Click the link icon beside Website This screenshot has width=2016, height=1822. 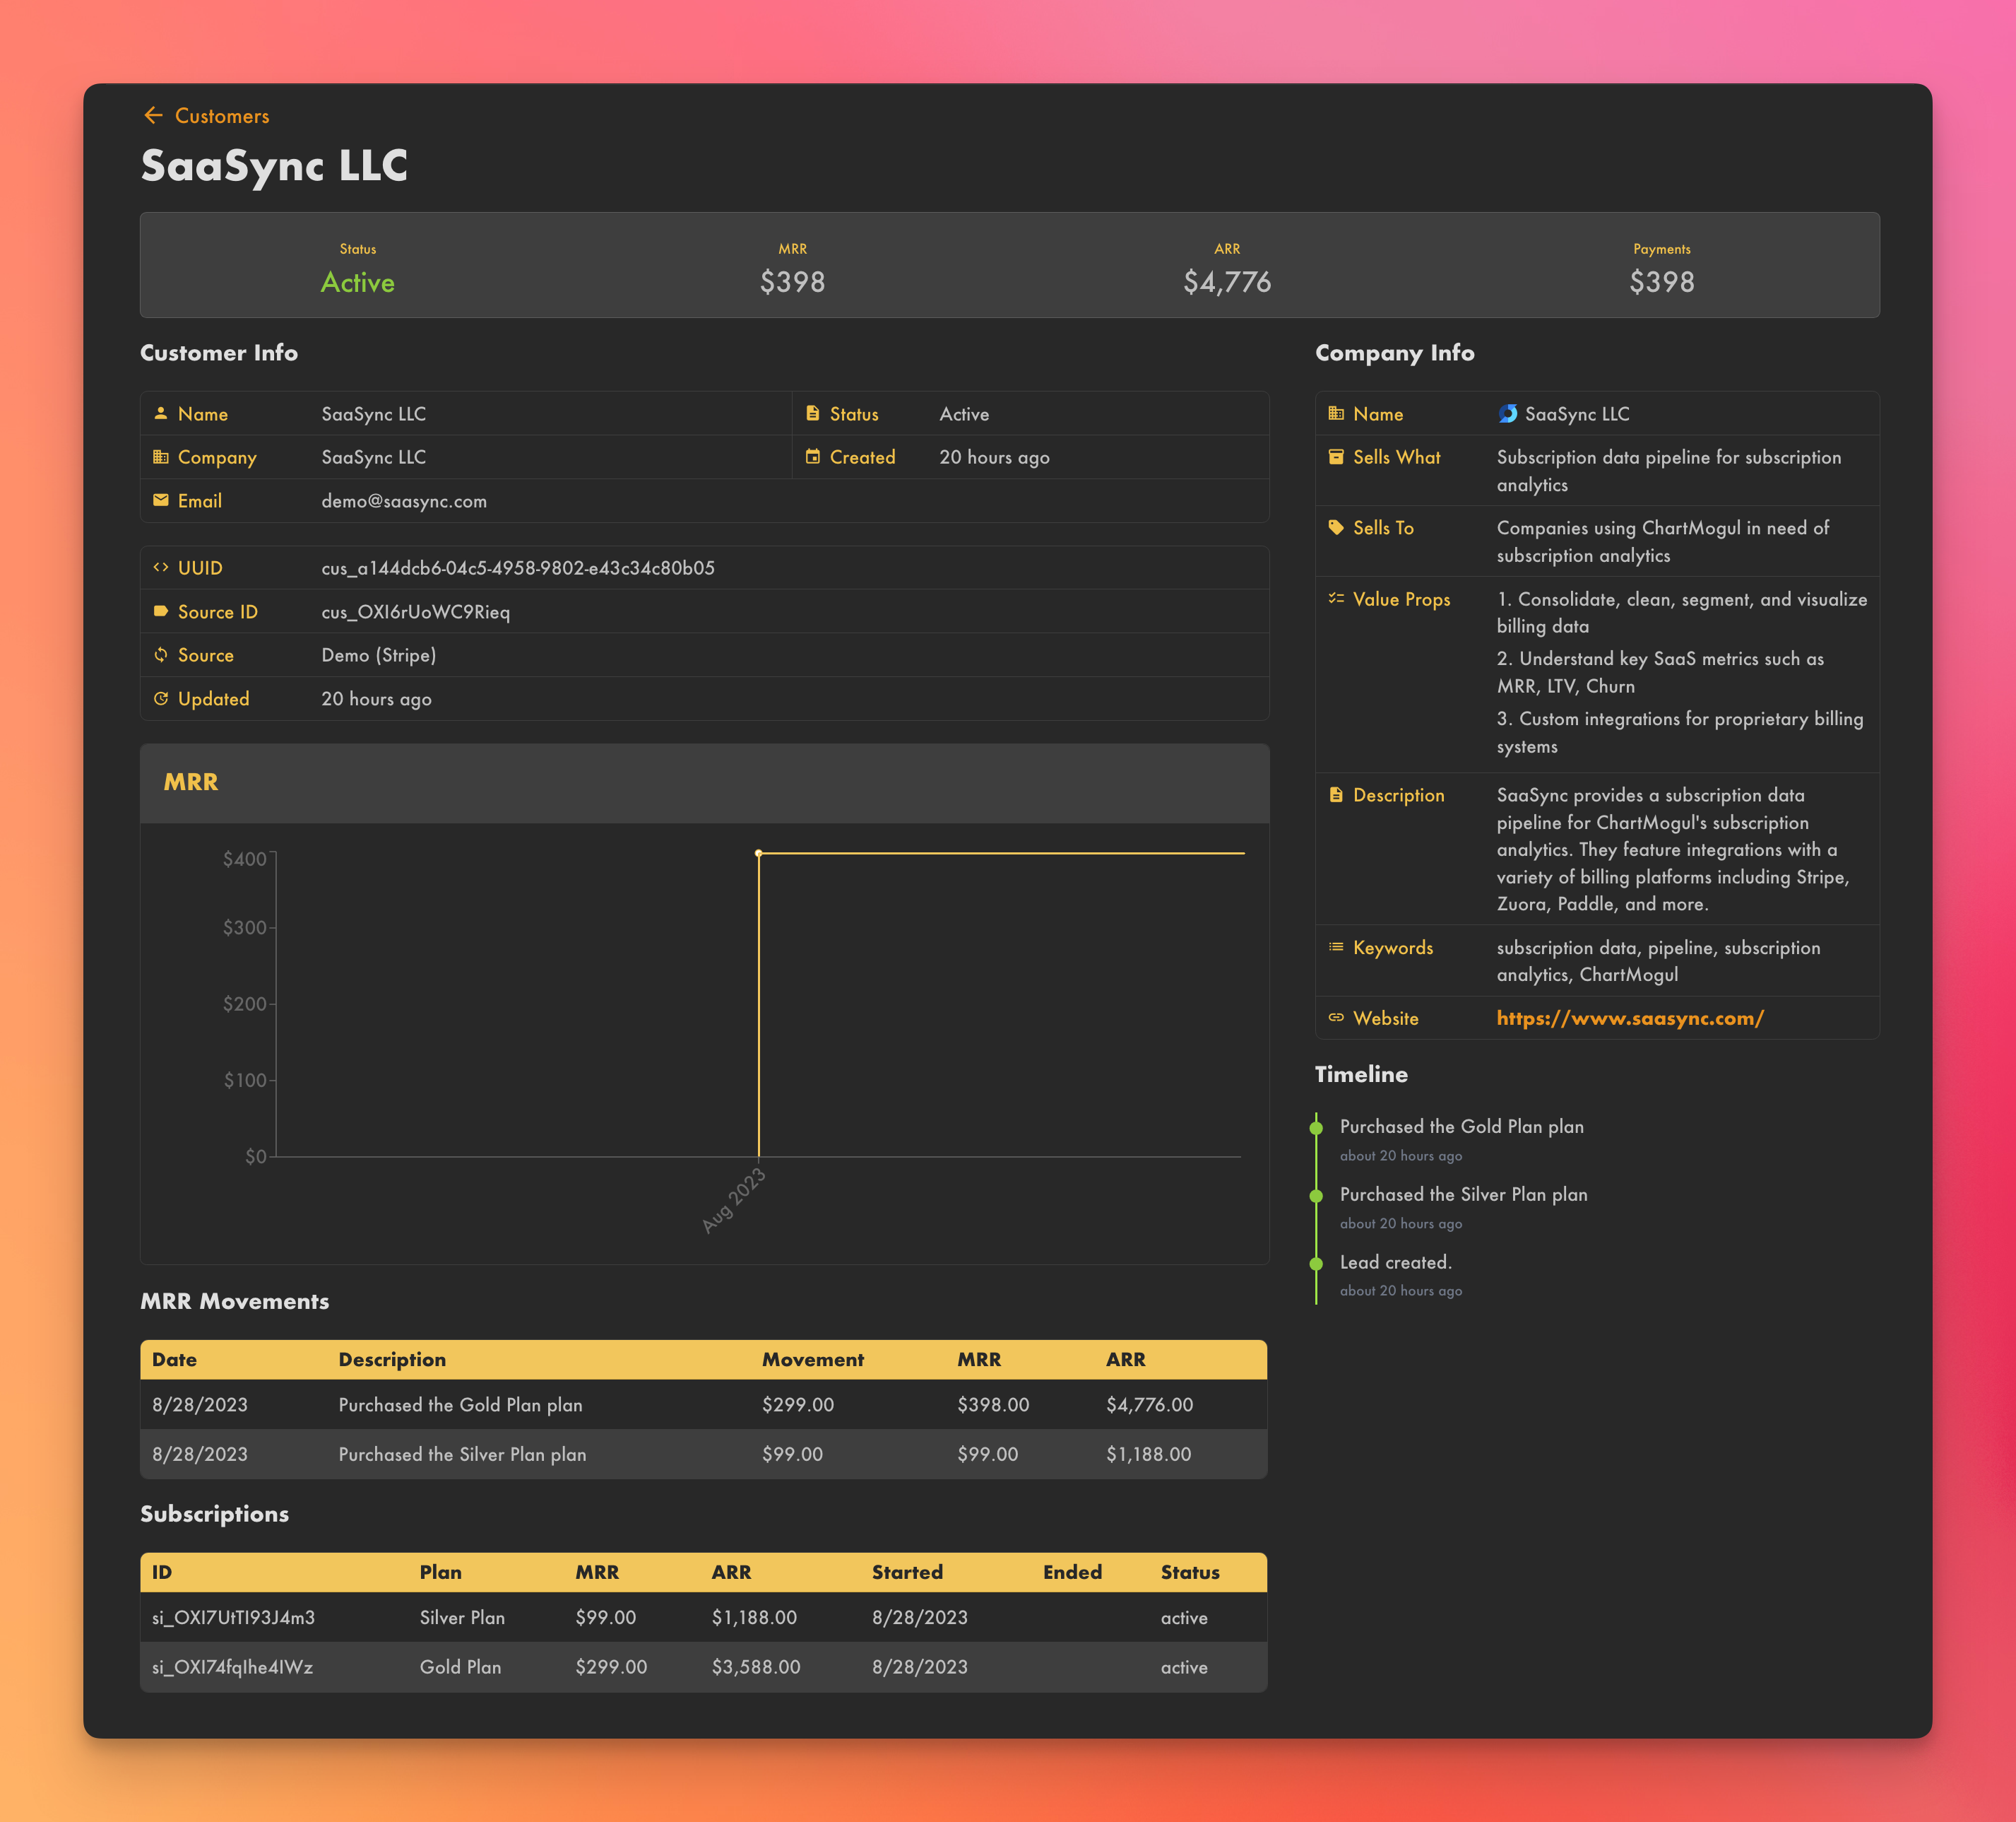pos(1336,1018)
